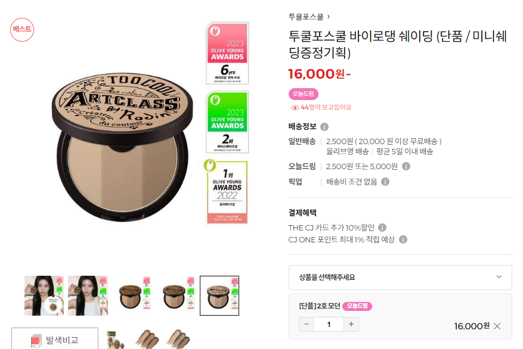523x349 pixels.
Task: View THE CJ 카드 10% discount info
Action: tap(382, 228)
